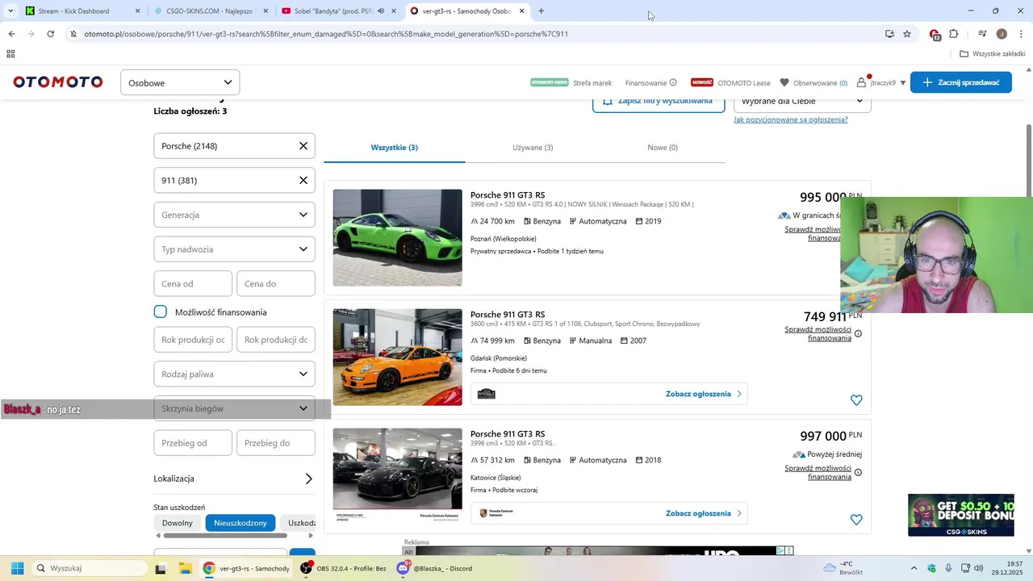The height and width of the screenshot is (581, 1033).
Task: Click the Rok produkcji od field
Action: [x=193, y=340]
